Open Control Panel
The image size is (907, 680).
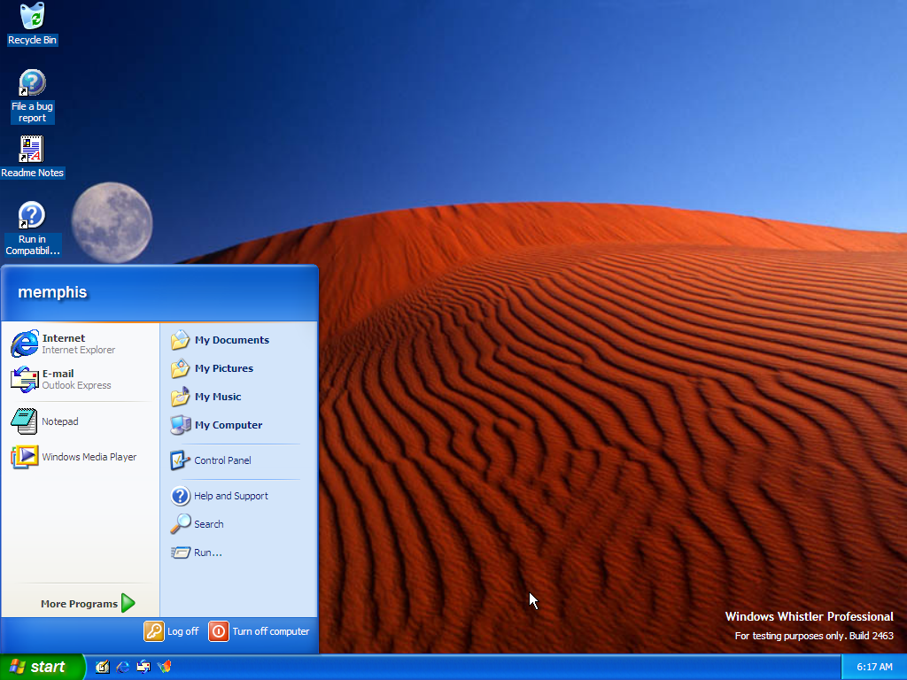[x=223, y=460]
